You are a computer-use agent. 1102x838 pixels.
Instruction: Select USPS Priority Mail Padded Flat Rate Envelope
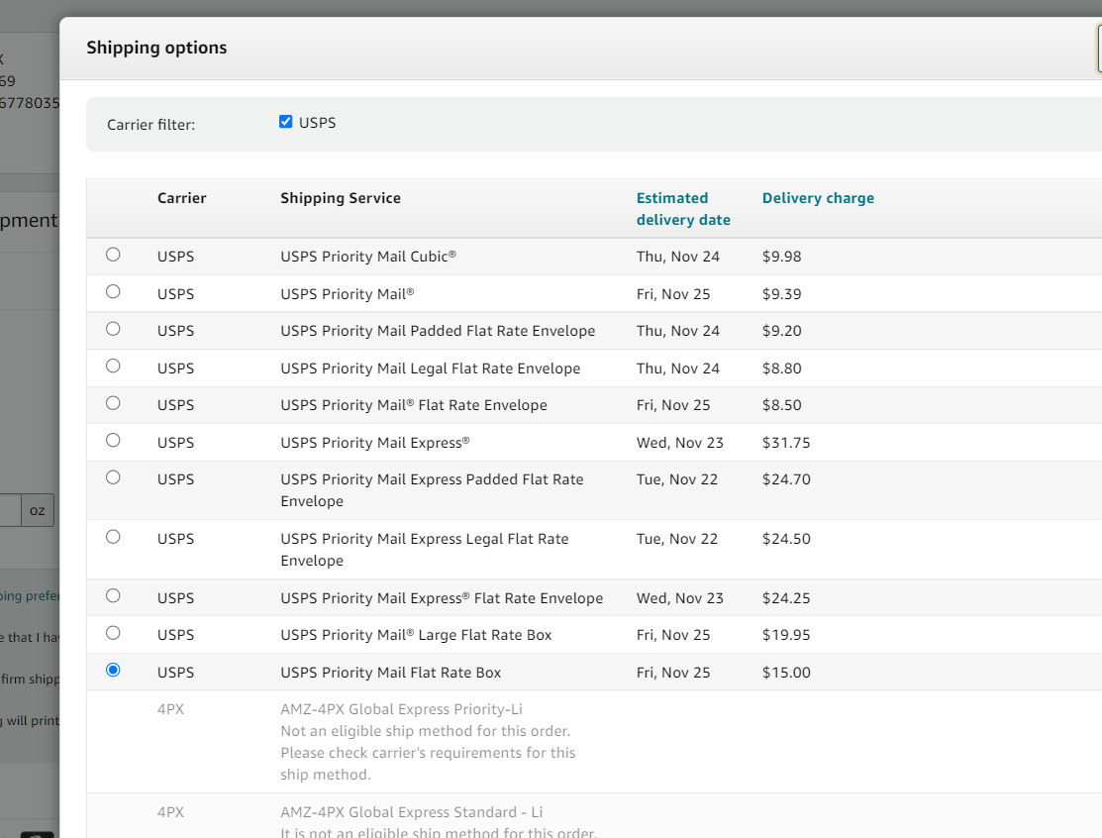(x=112, y=329)
